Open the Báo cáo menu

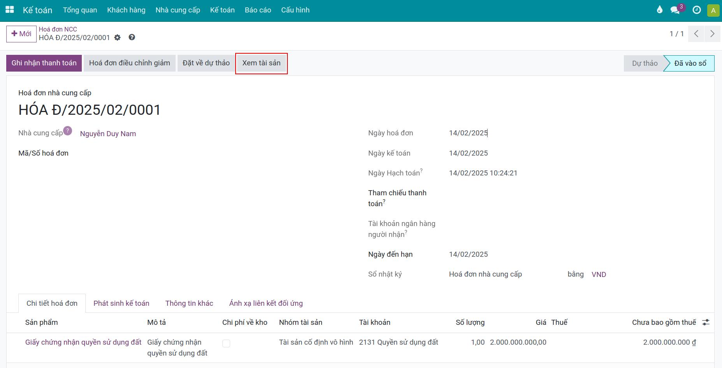[258, 10]
